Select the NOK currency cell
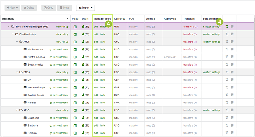 (x=117, y=103)
